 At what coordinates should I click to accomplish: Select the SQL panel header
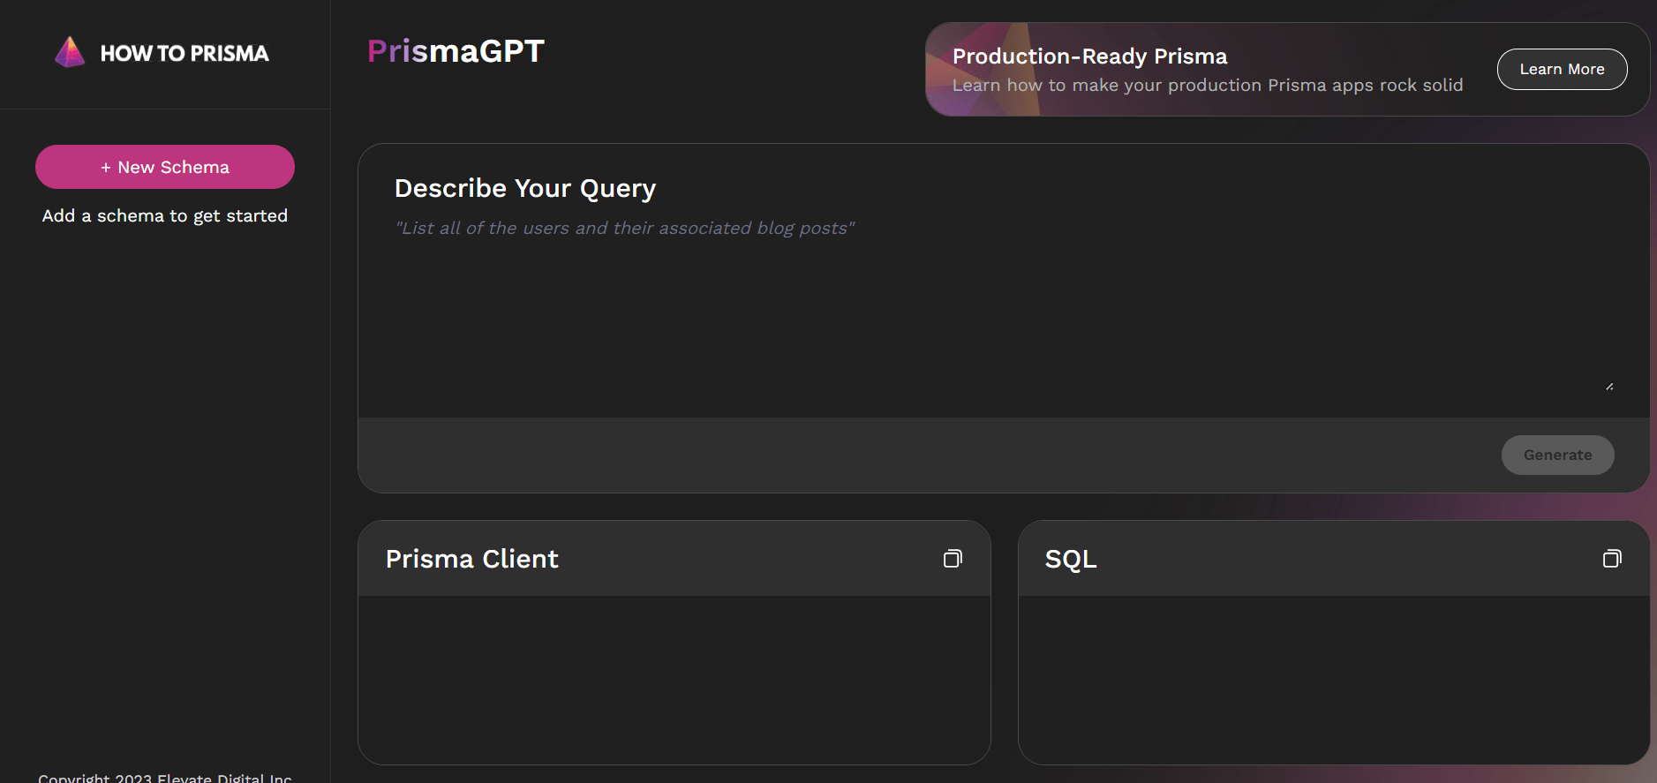tap(1334, 558)
